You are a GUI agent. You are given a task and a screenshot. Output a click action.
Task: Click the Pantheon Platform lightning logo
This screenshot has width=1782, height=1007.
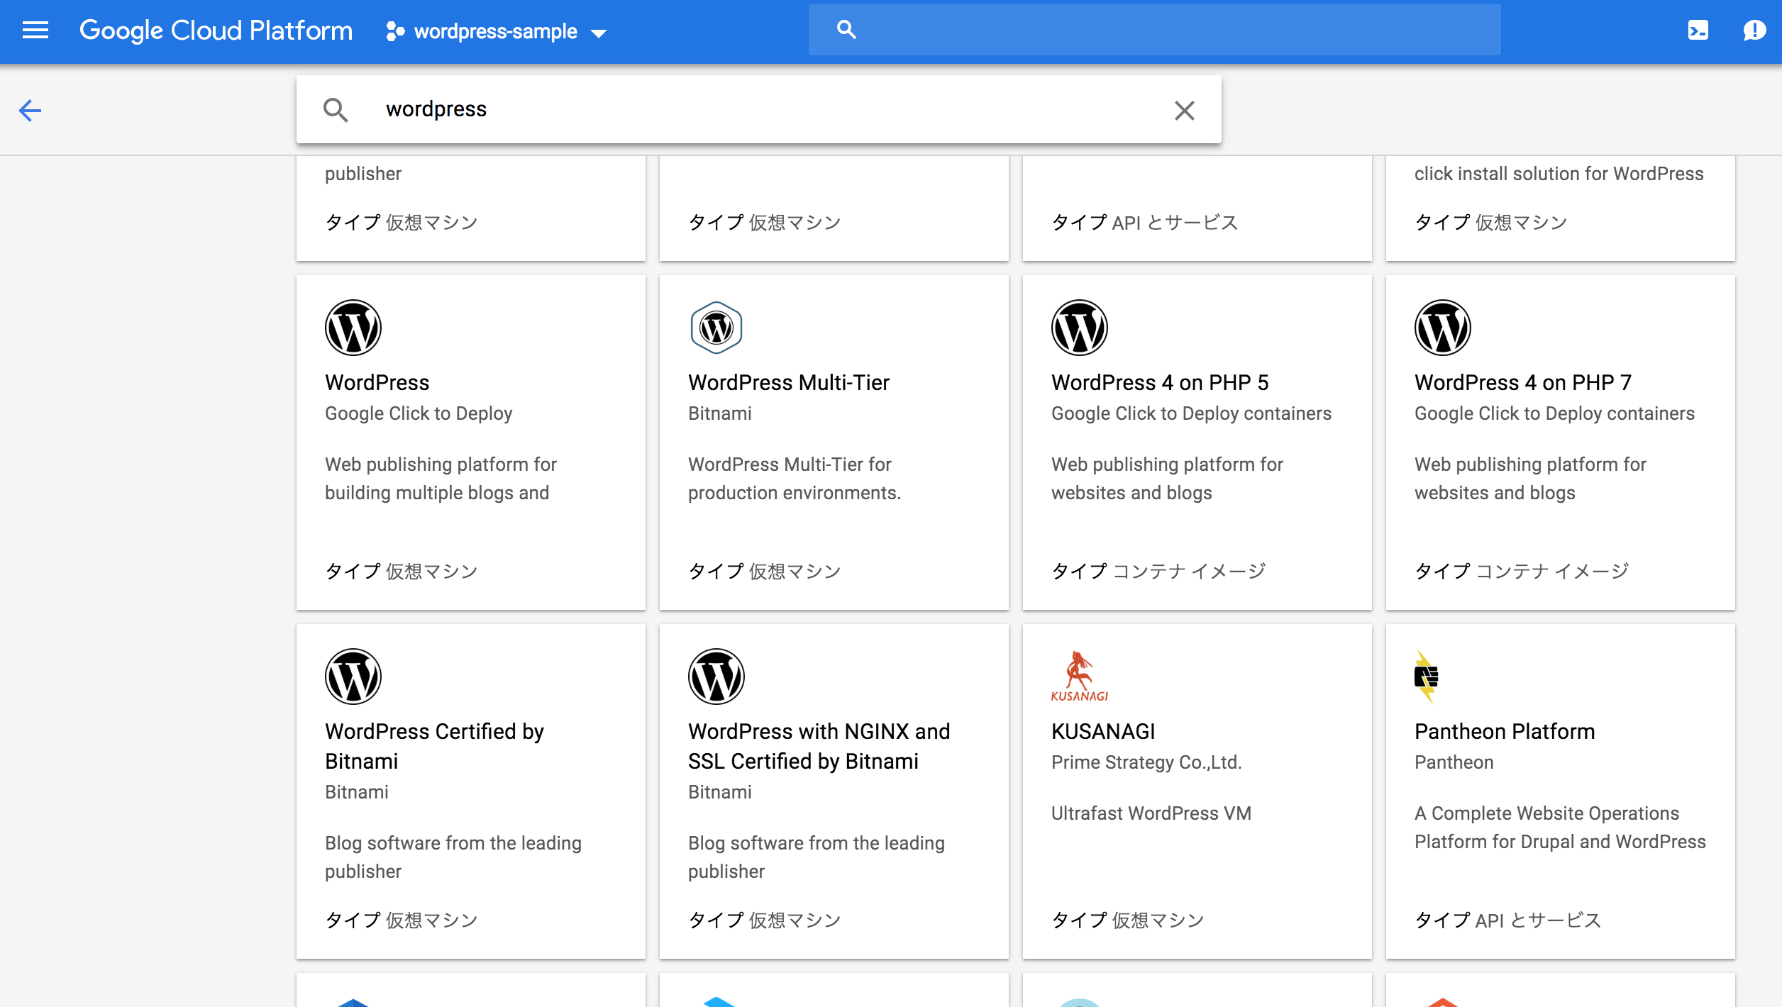pyautogui.click(x=1426, y=677)
